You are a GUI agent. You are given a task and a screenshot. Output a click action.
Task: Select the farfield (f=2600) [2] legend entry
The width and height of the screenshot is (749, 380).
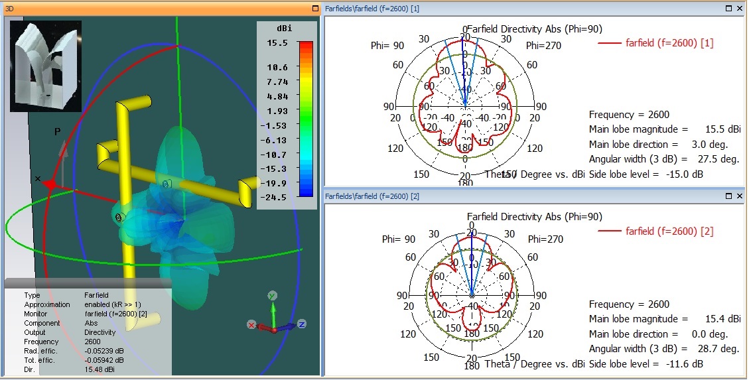[656, 231]
